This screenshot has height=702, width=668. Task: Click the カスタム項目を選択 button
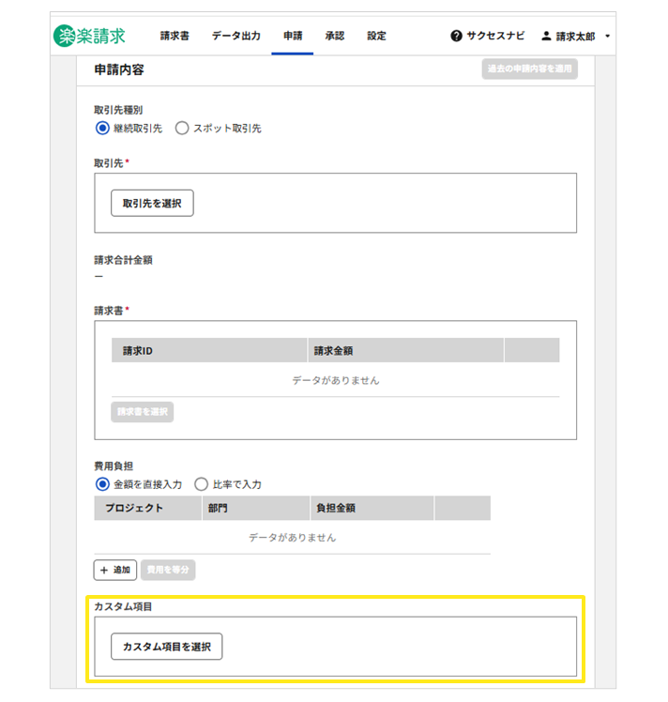coord(166,647)
